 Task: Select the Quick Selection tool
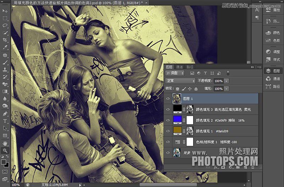[5, 33]
